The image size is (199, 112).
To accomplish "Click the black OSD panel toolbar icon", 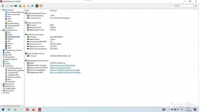I will click(x=37, y=6).
